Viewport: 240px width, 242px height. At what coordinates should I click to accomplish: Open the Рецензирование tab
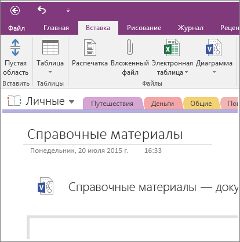[230, 28]
